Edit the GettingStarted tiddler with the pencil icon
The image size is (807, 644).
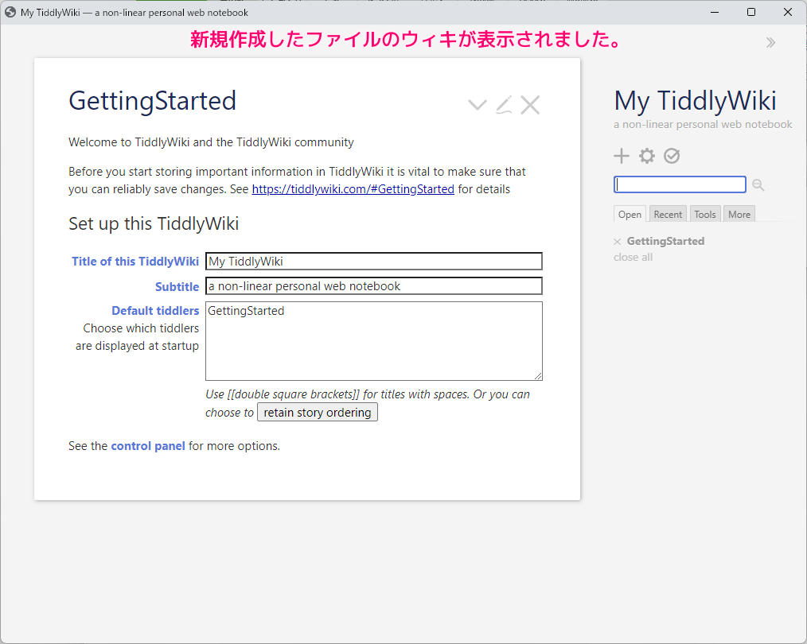[x=504, y=104]
